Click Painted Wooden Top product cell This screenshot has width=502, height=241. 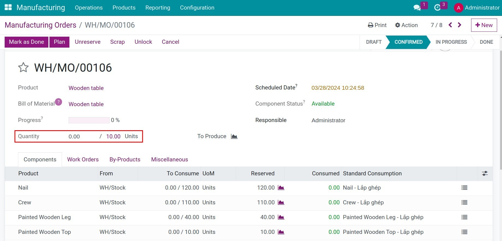click(45, 232)
